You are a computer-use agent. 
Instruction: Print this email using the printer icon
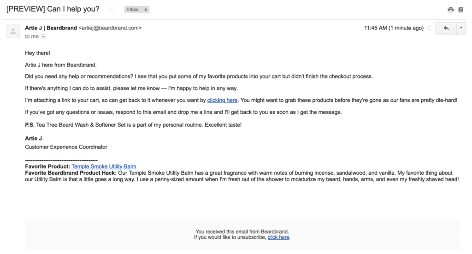tap(451, 10)
